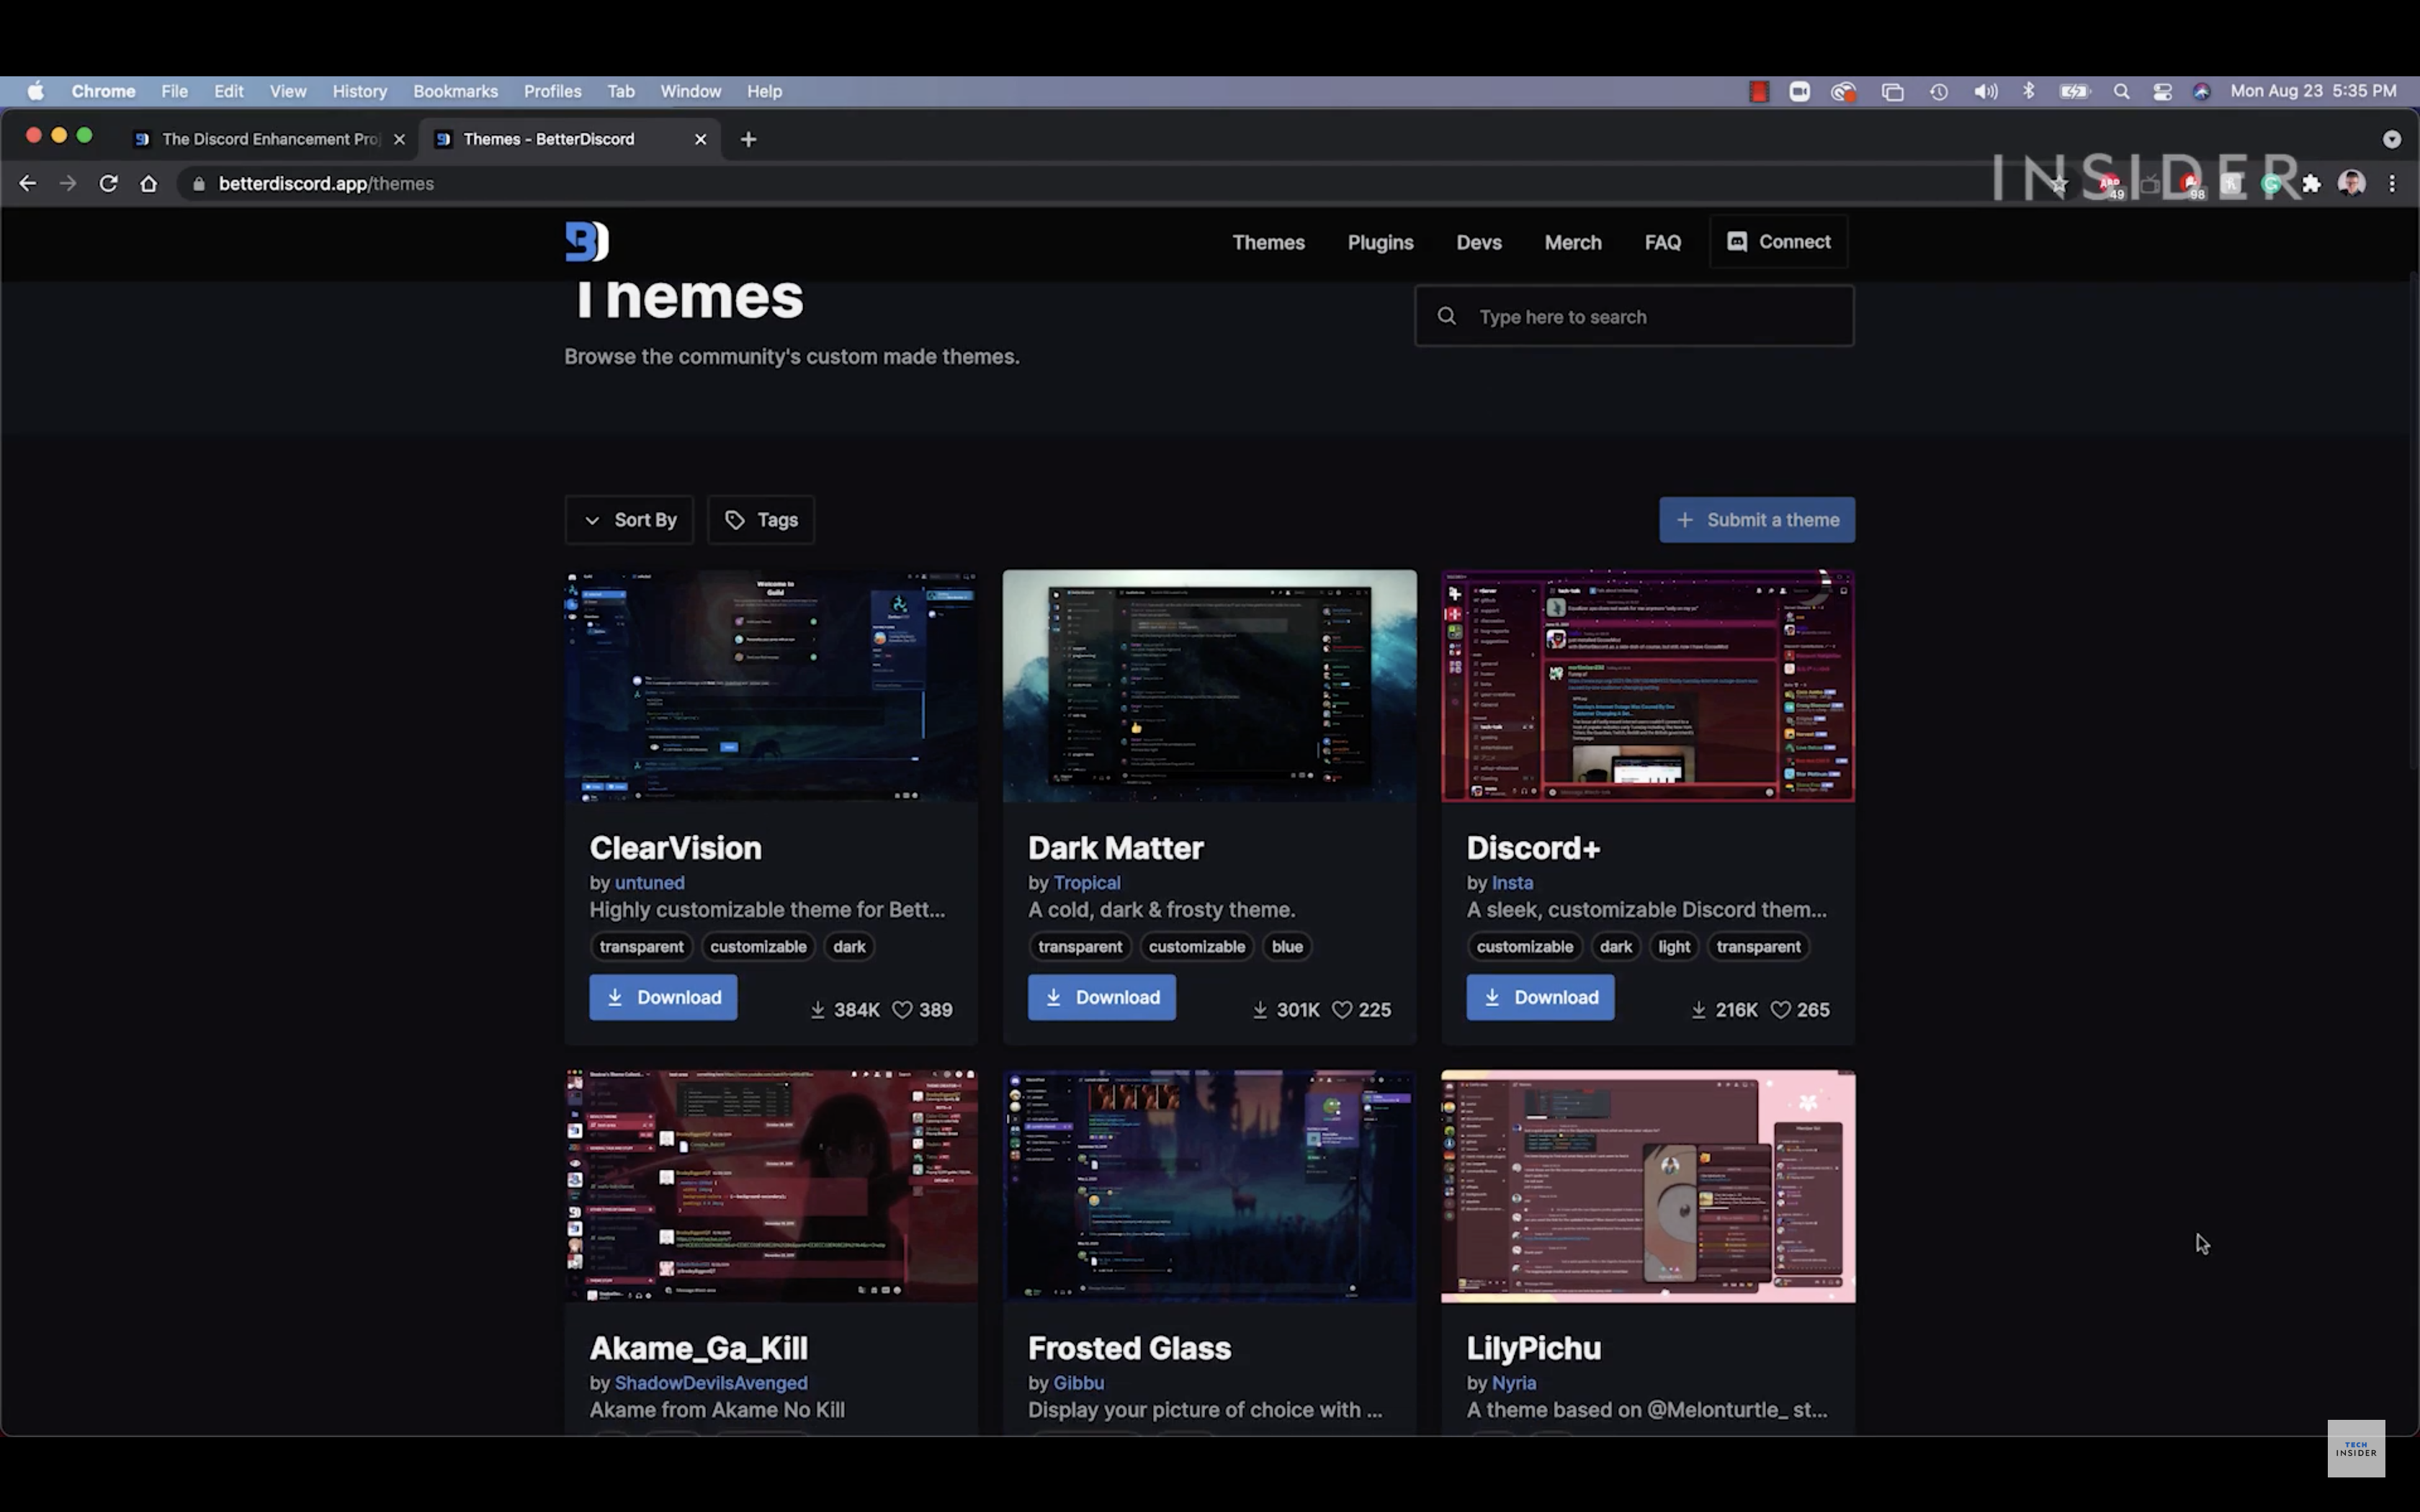Click the browser forward arrow

(x=68, y=183)
